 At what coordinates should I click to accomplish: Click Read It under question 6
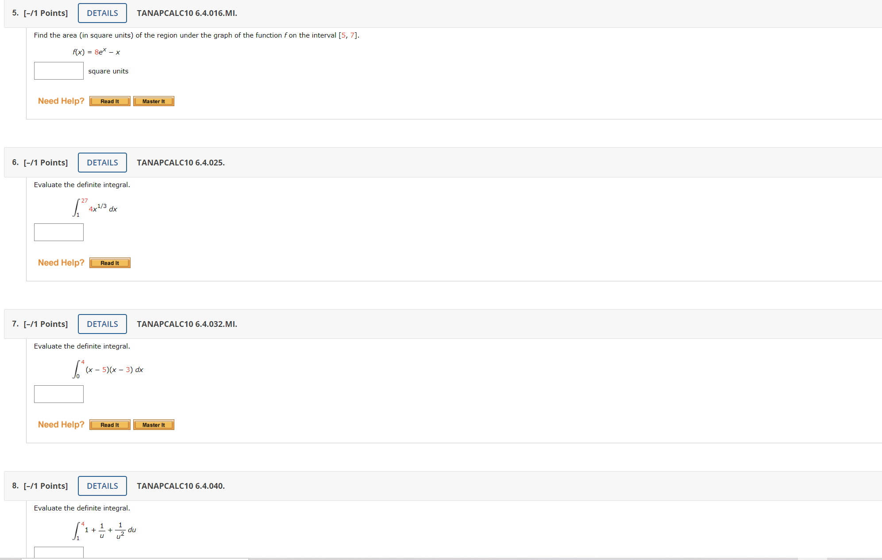click(110, 263)
